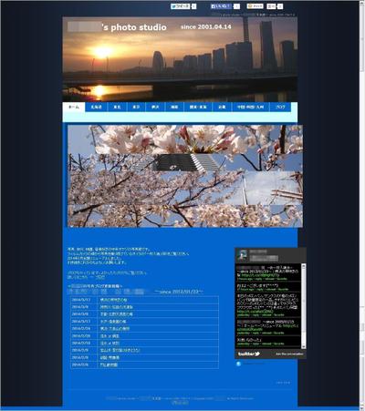Image resolution: width=365 pixels, height=411 pixels.
Task: Click the Twitter logo in widget footer
Action: pyautogui.click(x=249, y=354)
